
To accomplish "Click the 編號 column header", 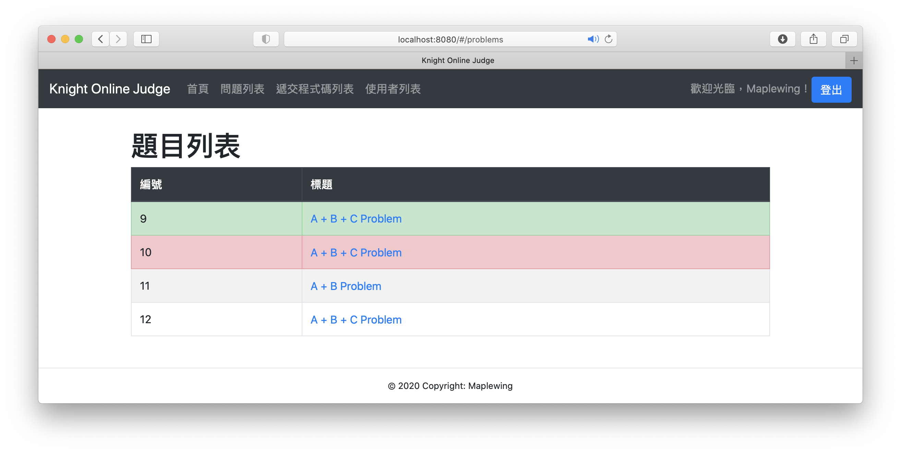I will pyautogui.click(x=216, y=185).
